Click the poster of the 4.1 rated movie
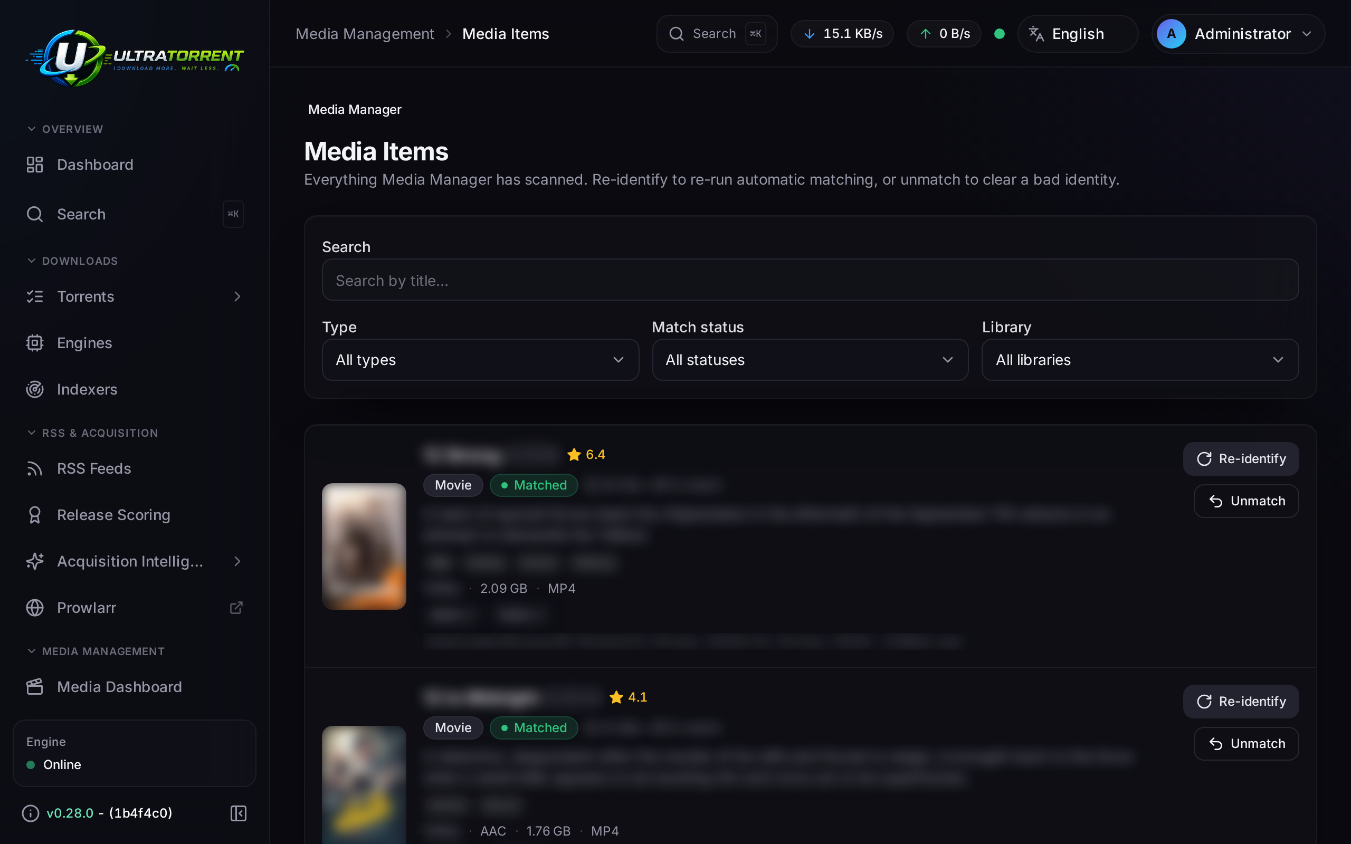The image size is (1351, 844). [364, 784]
